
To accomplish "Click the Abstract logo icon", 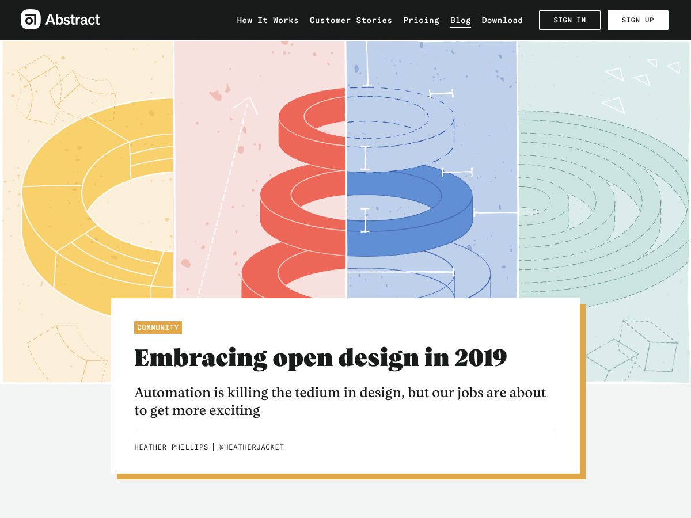I will (31, 20).
